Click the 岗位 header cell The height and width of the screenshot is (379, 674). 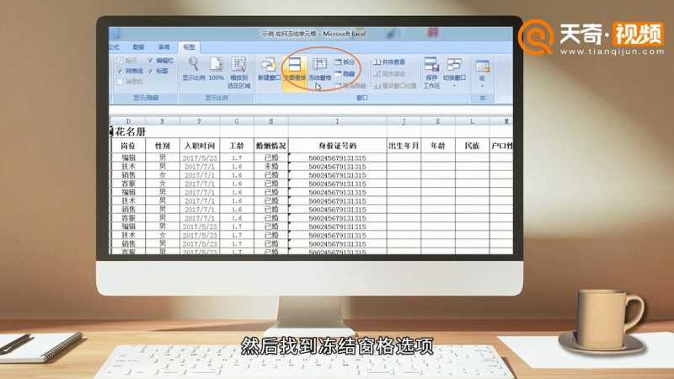click(128, 146)
